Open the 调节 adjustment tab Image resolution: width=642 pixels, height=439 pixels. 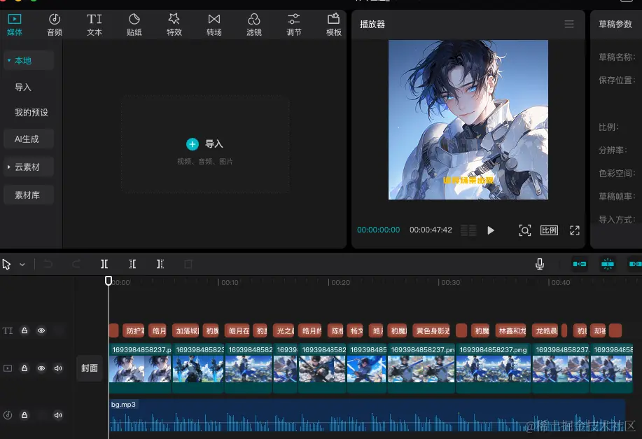293,25
